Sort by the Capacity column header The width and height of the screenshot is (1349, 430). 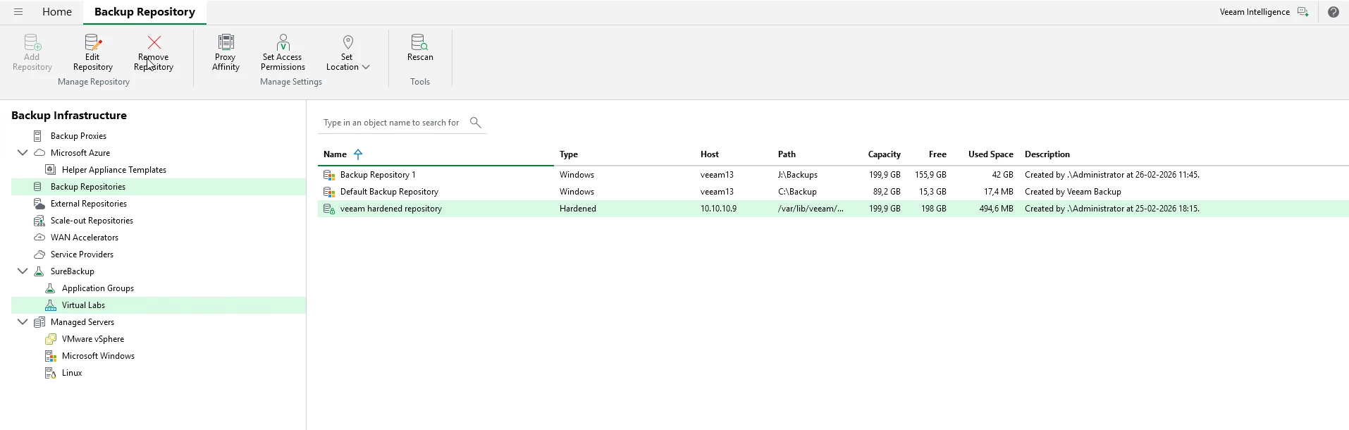click(884, 154)
